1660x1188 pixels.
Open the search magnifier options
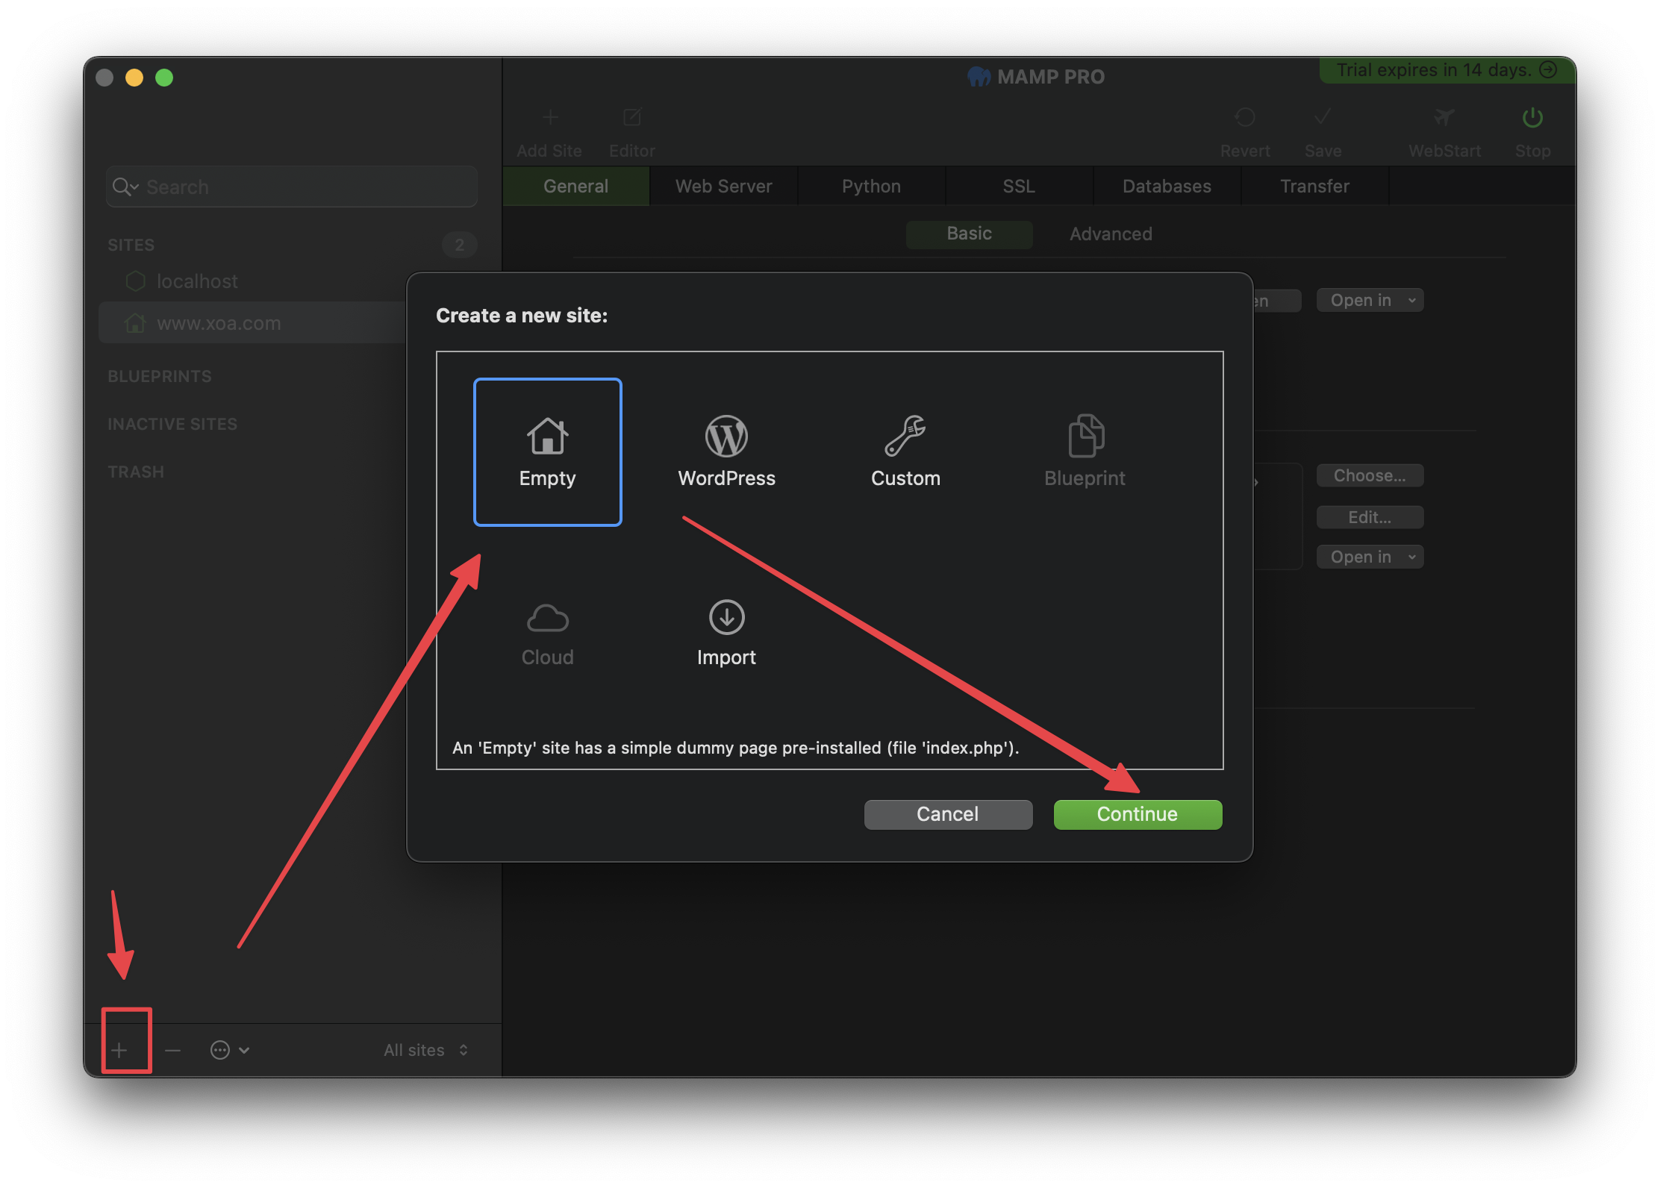pyautogui.click(x=125, y=187)
